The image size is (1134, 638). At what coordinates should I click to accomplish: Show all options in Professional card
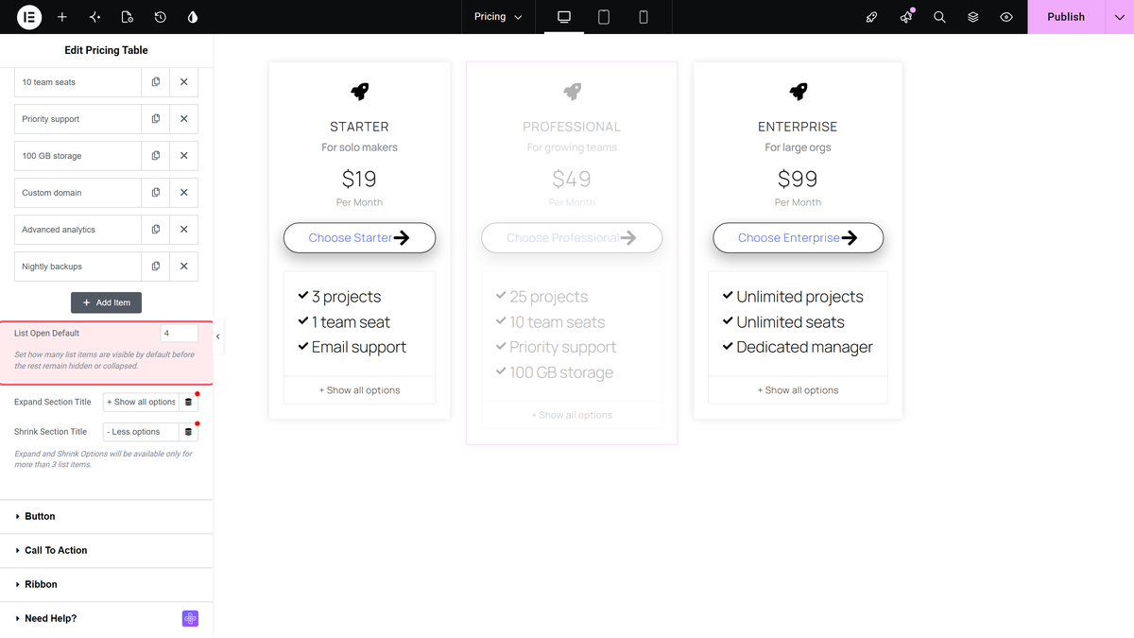click(x=572, y=415)
